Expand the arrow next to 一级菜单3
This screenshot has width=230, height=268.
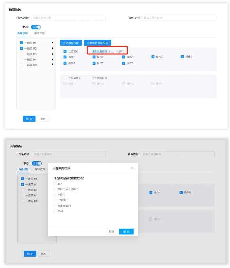[x=53, y=54]
